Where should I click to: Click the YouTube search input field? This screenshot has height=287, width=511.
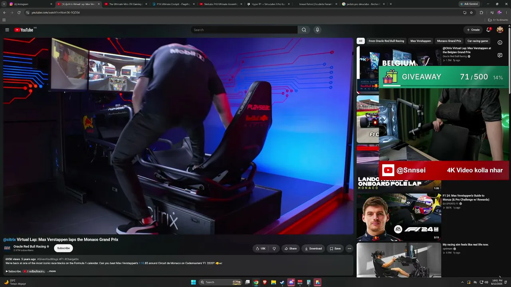[x=244, y=30]
